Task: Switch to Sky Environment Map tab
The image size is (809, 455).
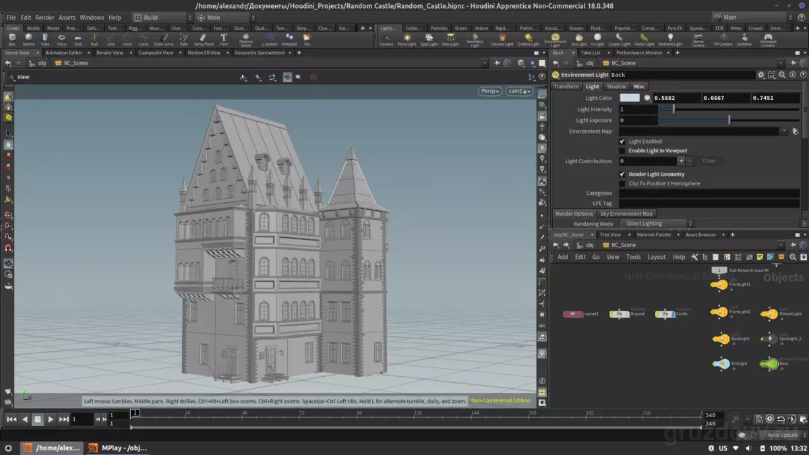Action: [626, 214]
